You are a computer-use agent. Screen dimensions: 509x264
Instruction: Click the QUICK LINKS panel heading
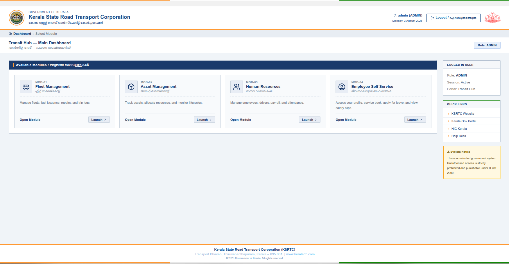click(457, 104)
